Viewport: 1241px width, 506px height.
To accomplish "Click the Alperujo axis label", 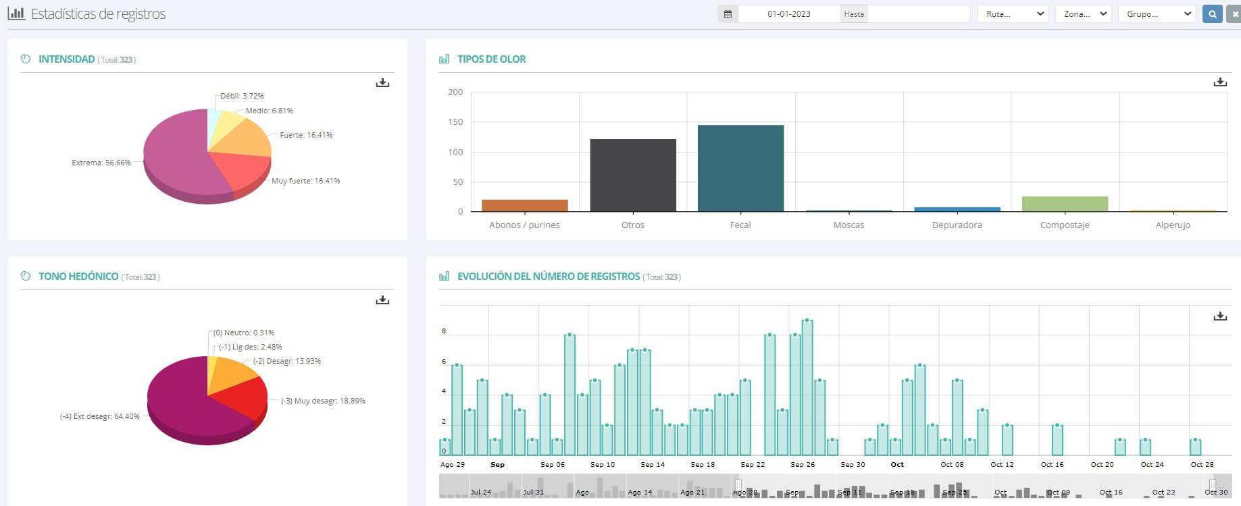I will pos(1173,225).
